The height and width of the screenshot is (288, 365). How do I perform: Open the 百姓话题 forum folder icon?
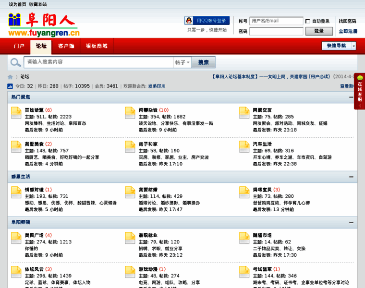pos(16,113)
